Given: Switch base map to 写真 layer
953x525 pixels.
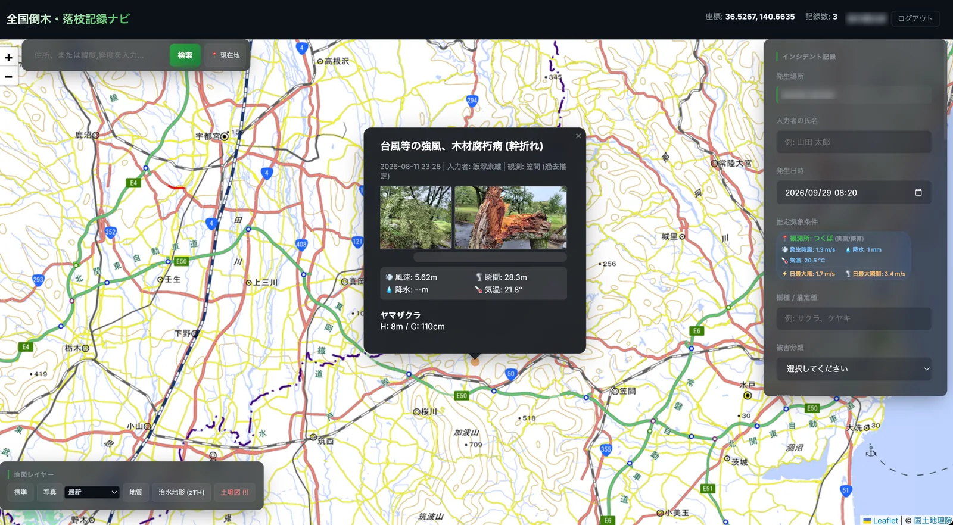Looking at the screenshot, I should point(49,492).
